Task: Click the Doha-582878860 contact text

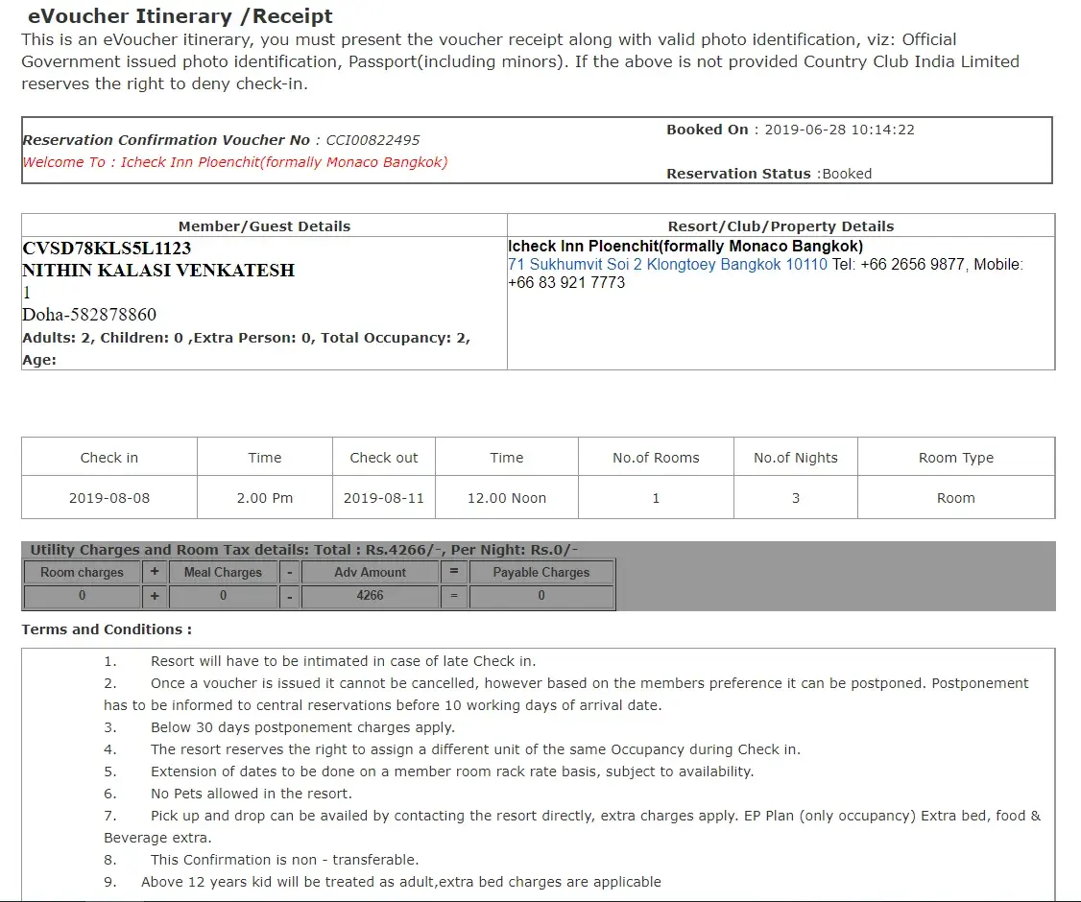Action: click(x=89, y=314)
